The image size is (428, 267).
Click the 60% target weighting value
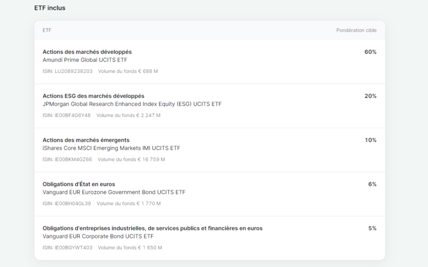click(x=370, y=52)
